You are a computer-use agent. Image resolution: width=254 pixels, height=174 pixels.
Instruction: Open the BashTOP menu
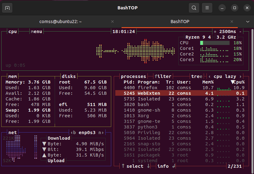click(x=36, y=31)
